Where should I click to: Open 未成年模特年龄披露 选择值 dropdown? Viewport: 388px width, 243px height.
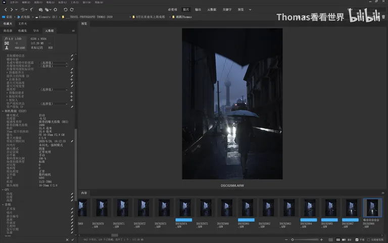click(x=54, y=63)
